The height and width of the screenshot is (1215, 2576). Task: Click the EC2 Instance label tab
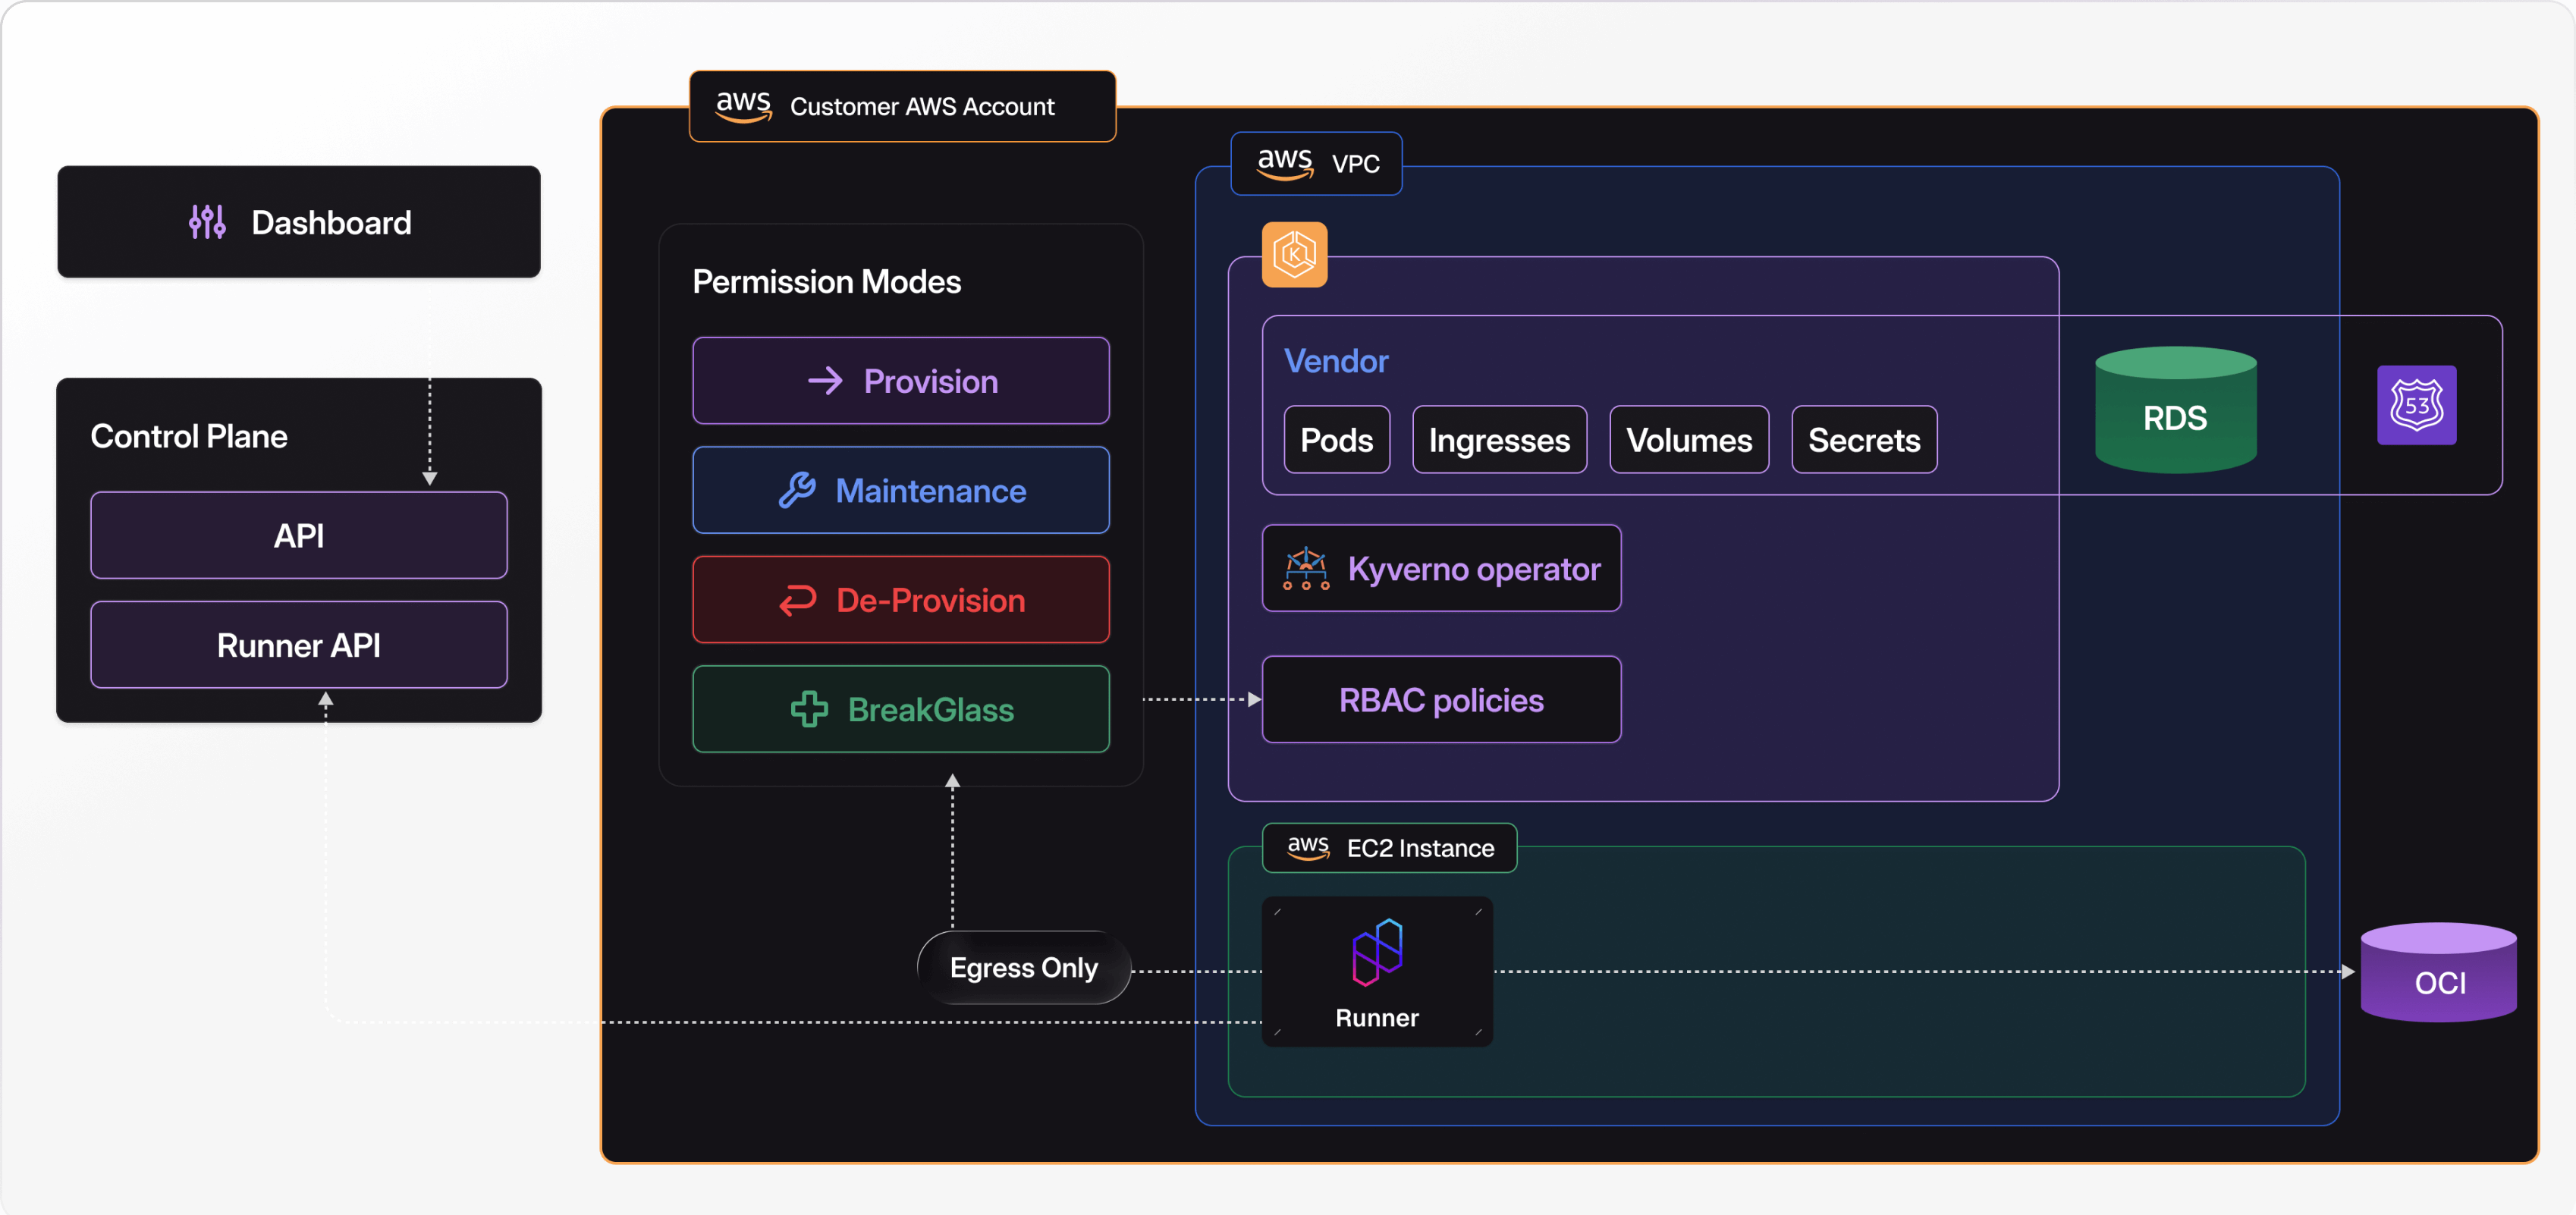[1389, 848]
